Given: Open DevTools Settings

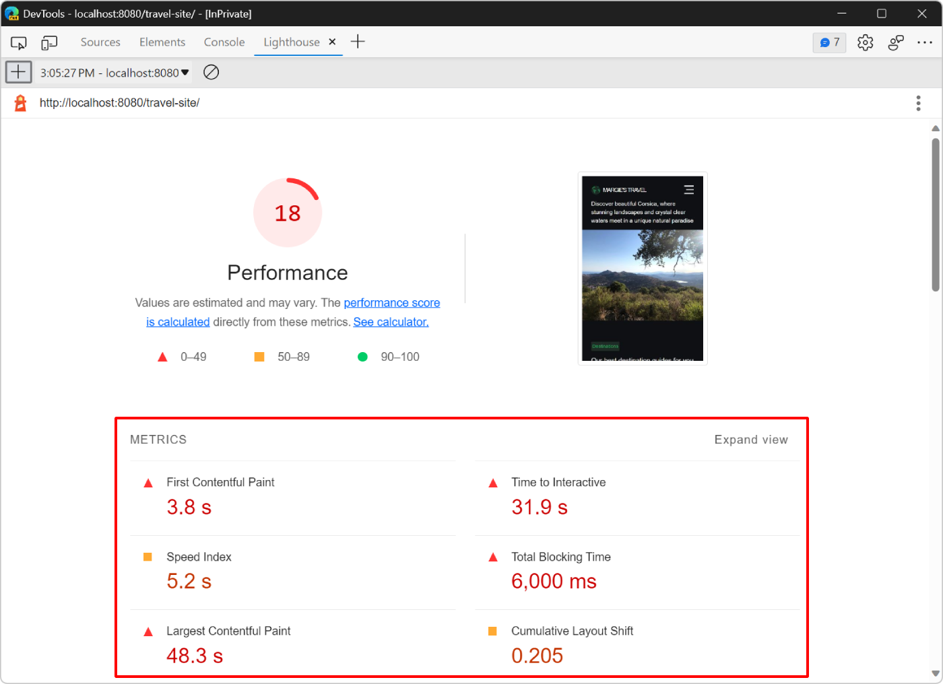Looking at the screenshot, I should click(x=865, y=42).
